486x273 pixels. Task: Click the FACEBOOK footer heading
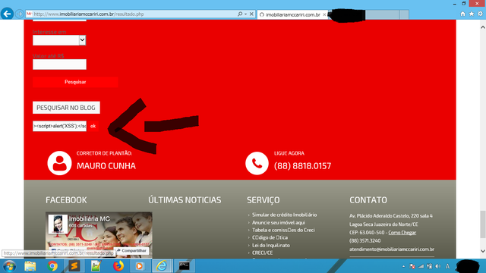pyautogui.click(x=66, y=200)
